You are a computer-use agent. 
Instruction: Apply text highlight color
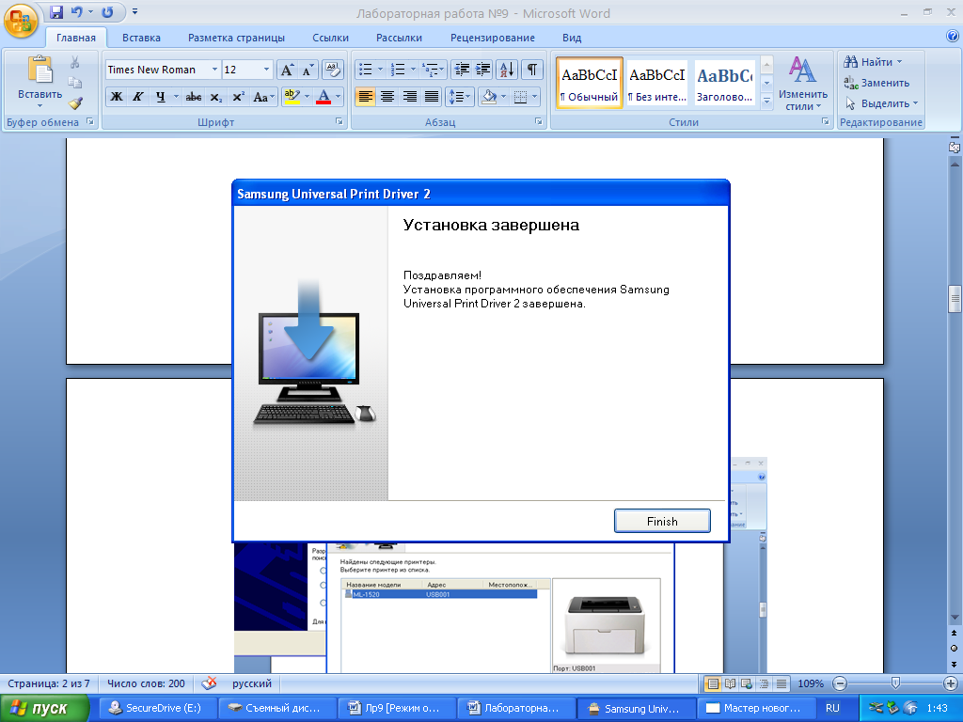(x=292, y=97)
